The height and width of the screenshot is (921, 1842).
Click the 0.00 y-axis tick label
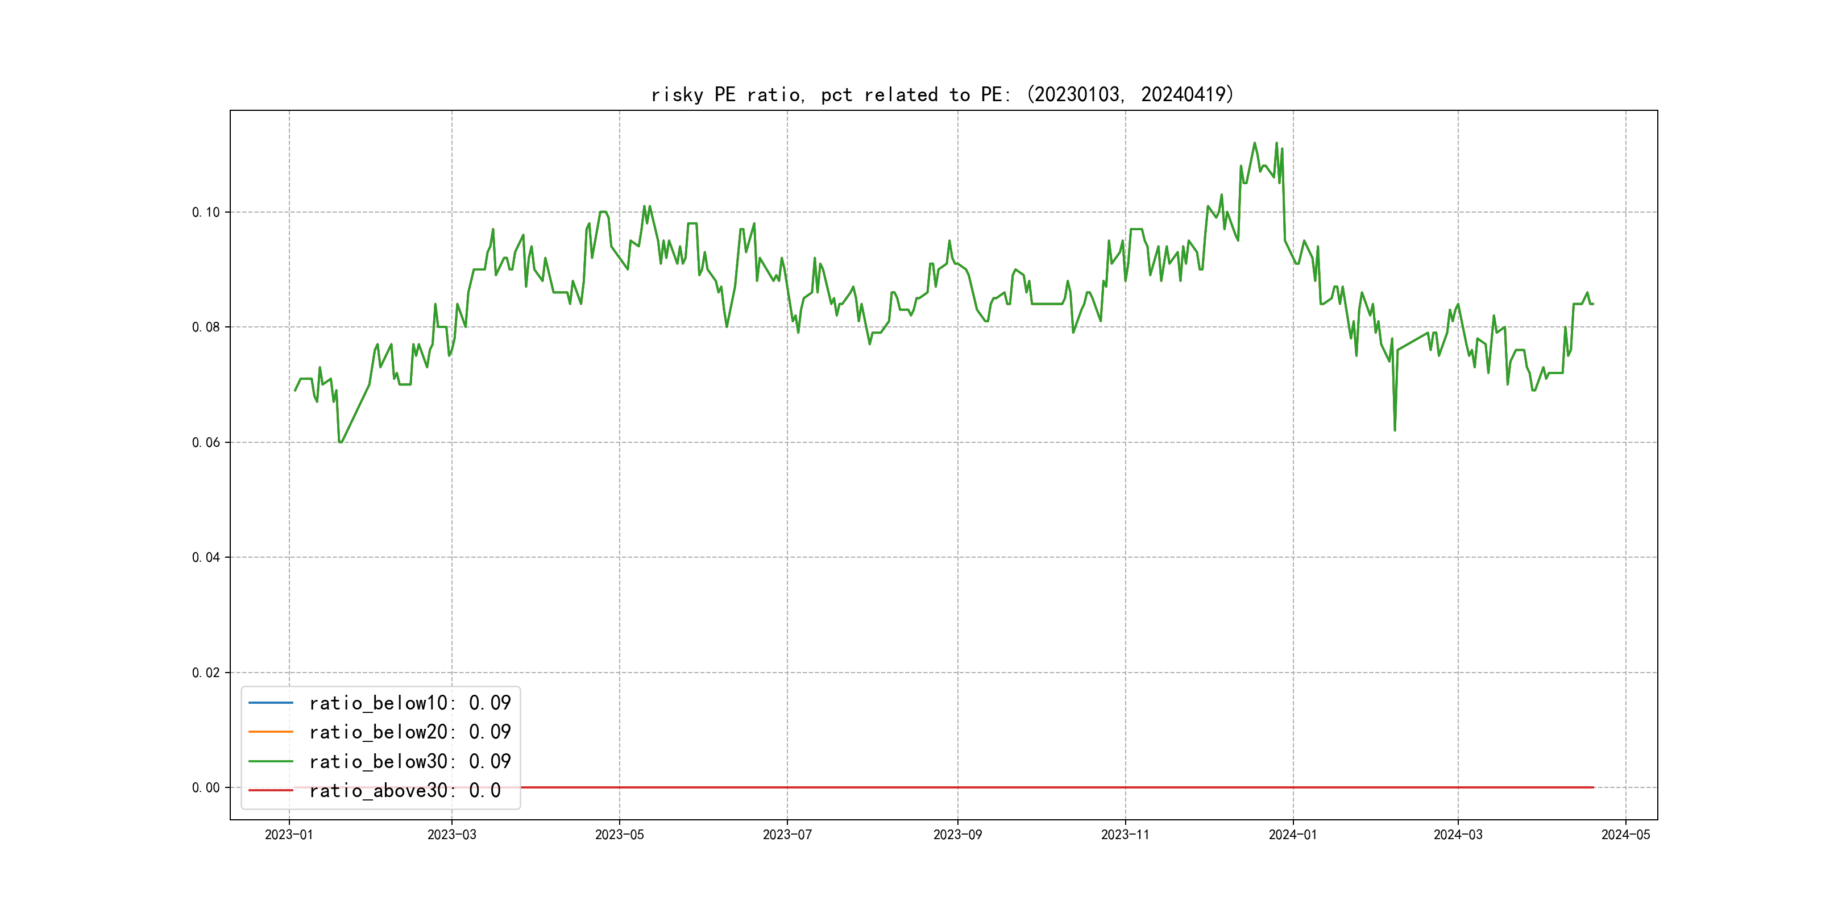(x=206, y=788)
